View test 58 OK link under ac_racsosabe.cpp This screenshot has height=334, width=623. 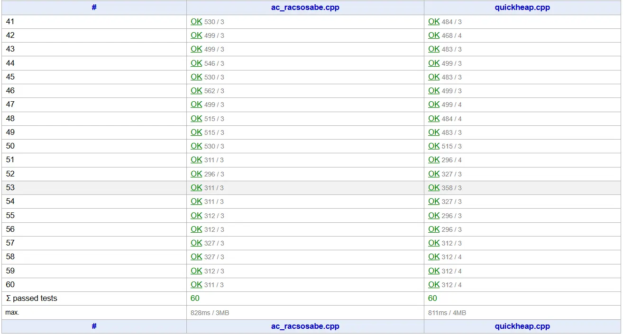click(196, 256)
